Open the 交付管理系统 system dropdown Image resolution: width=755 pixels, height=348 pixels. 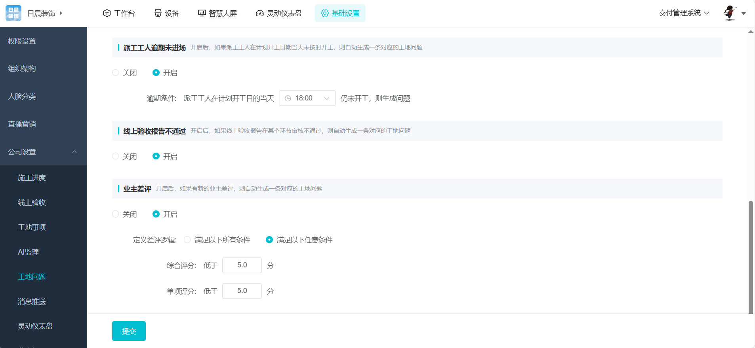pos(684,13)
